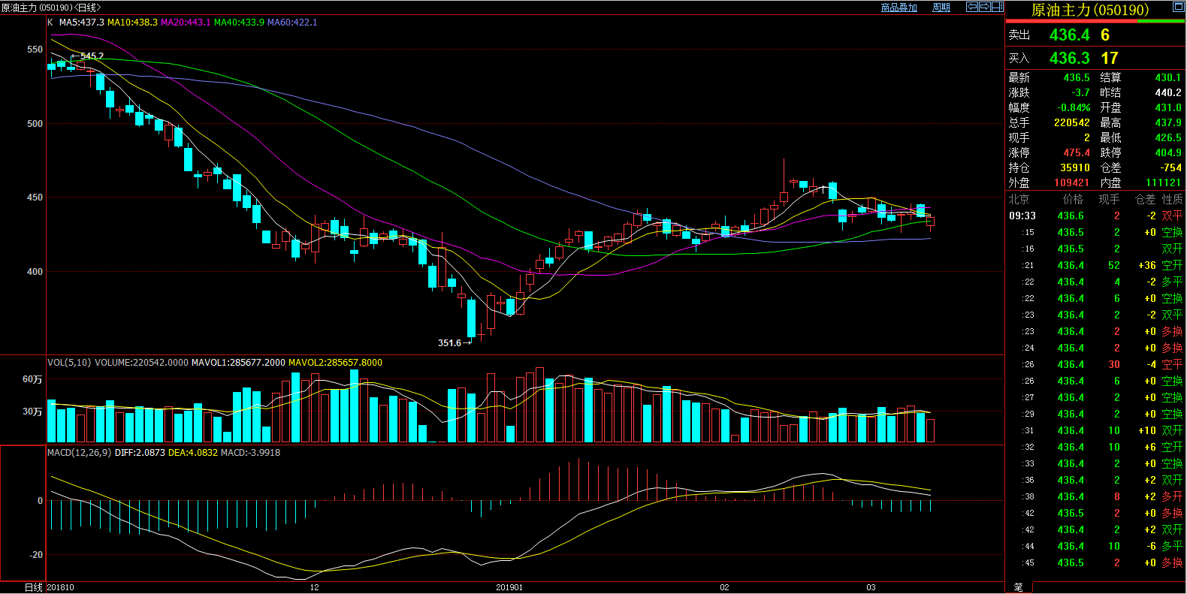
Task: Click the 涨跌 change value -3.7
Action: (x=1081, y=93)
